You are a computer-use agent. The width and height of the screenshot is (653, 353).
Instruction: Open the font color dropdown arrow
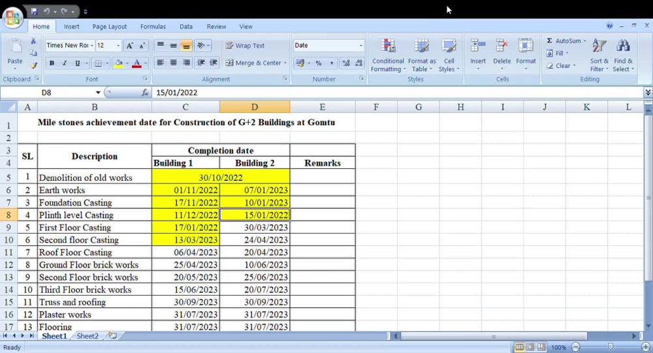coord(146,63)
